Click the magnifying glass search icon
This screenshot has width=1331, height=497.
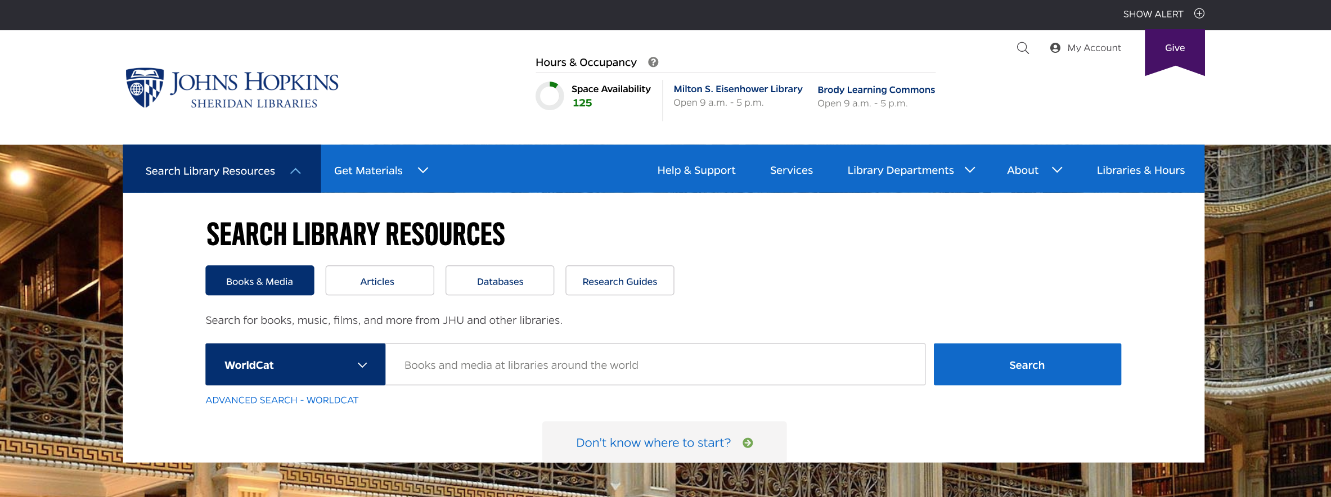(1023, 48)
